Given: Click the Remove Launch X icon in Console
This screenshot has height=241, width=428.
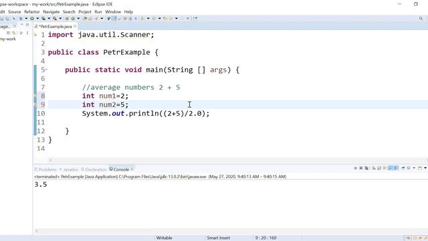Looking at the screenshot, I should point(361,168).
